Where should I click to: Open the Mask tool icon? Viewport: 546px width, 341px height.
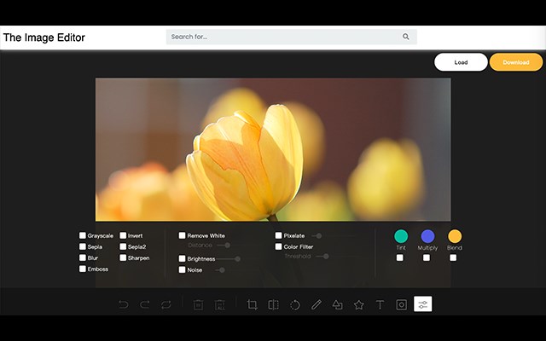coord(401,305)
